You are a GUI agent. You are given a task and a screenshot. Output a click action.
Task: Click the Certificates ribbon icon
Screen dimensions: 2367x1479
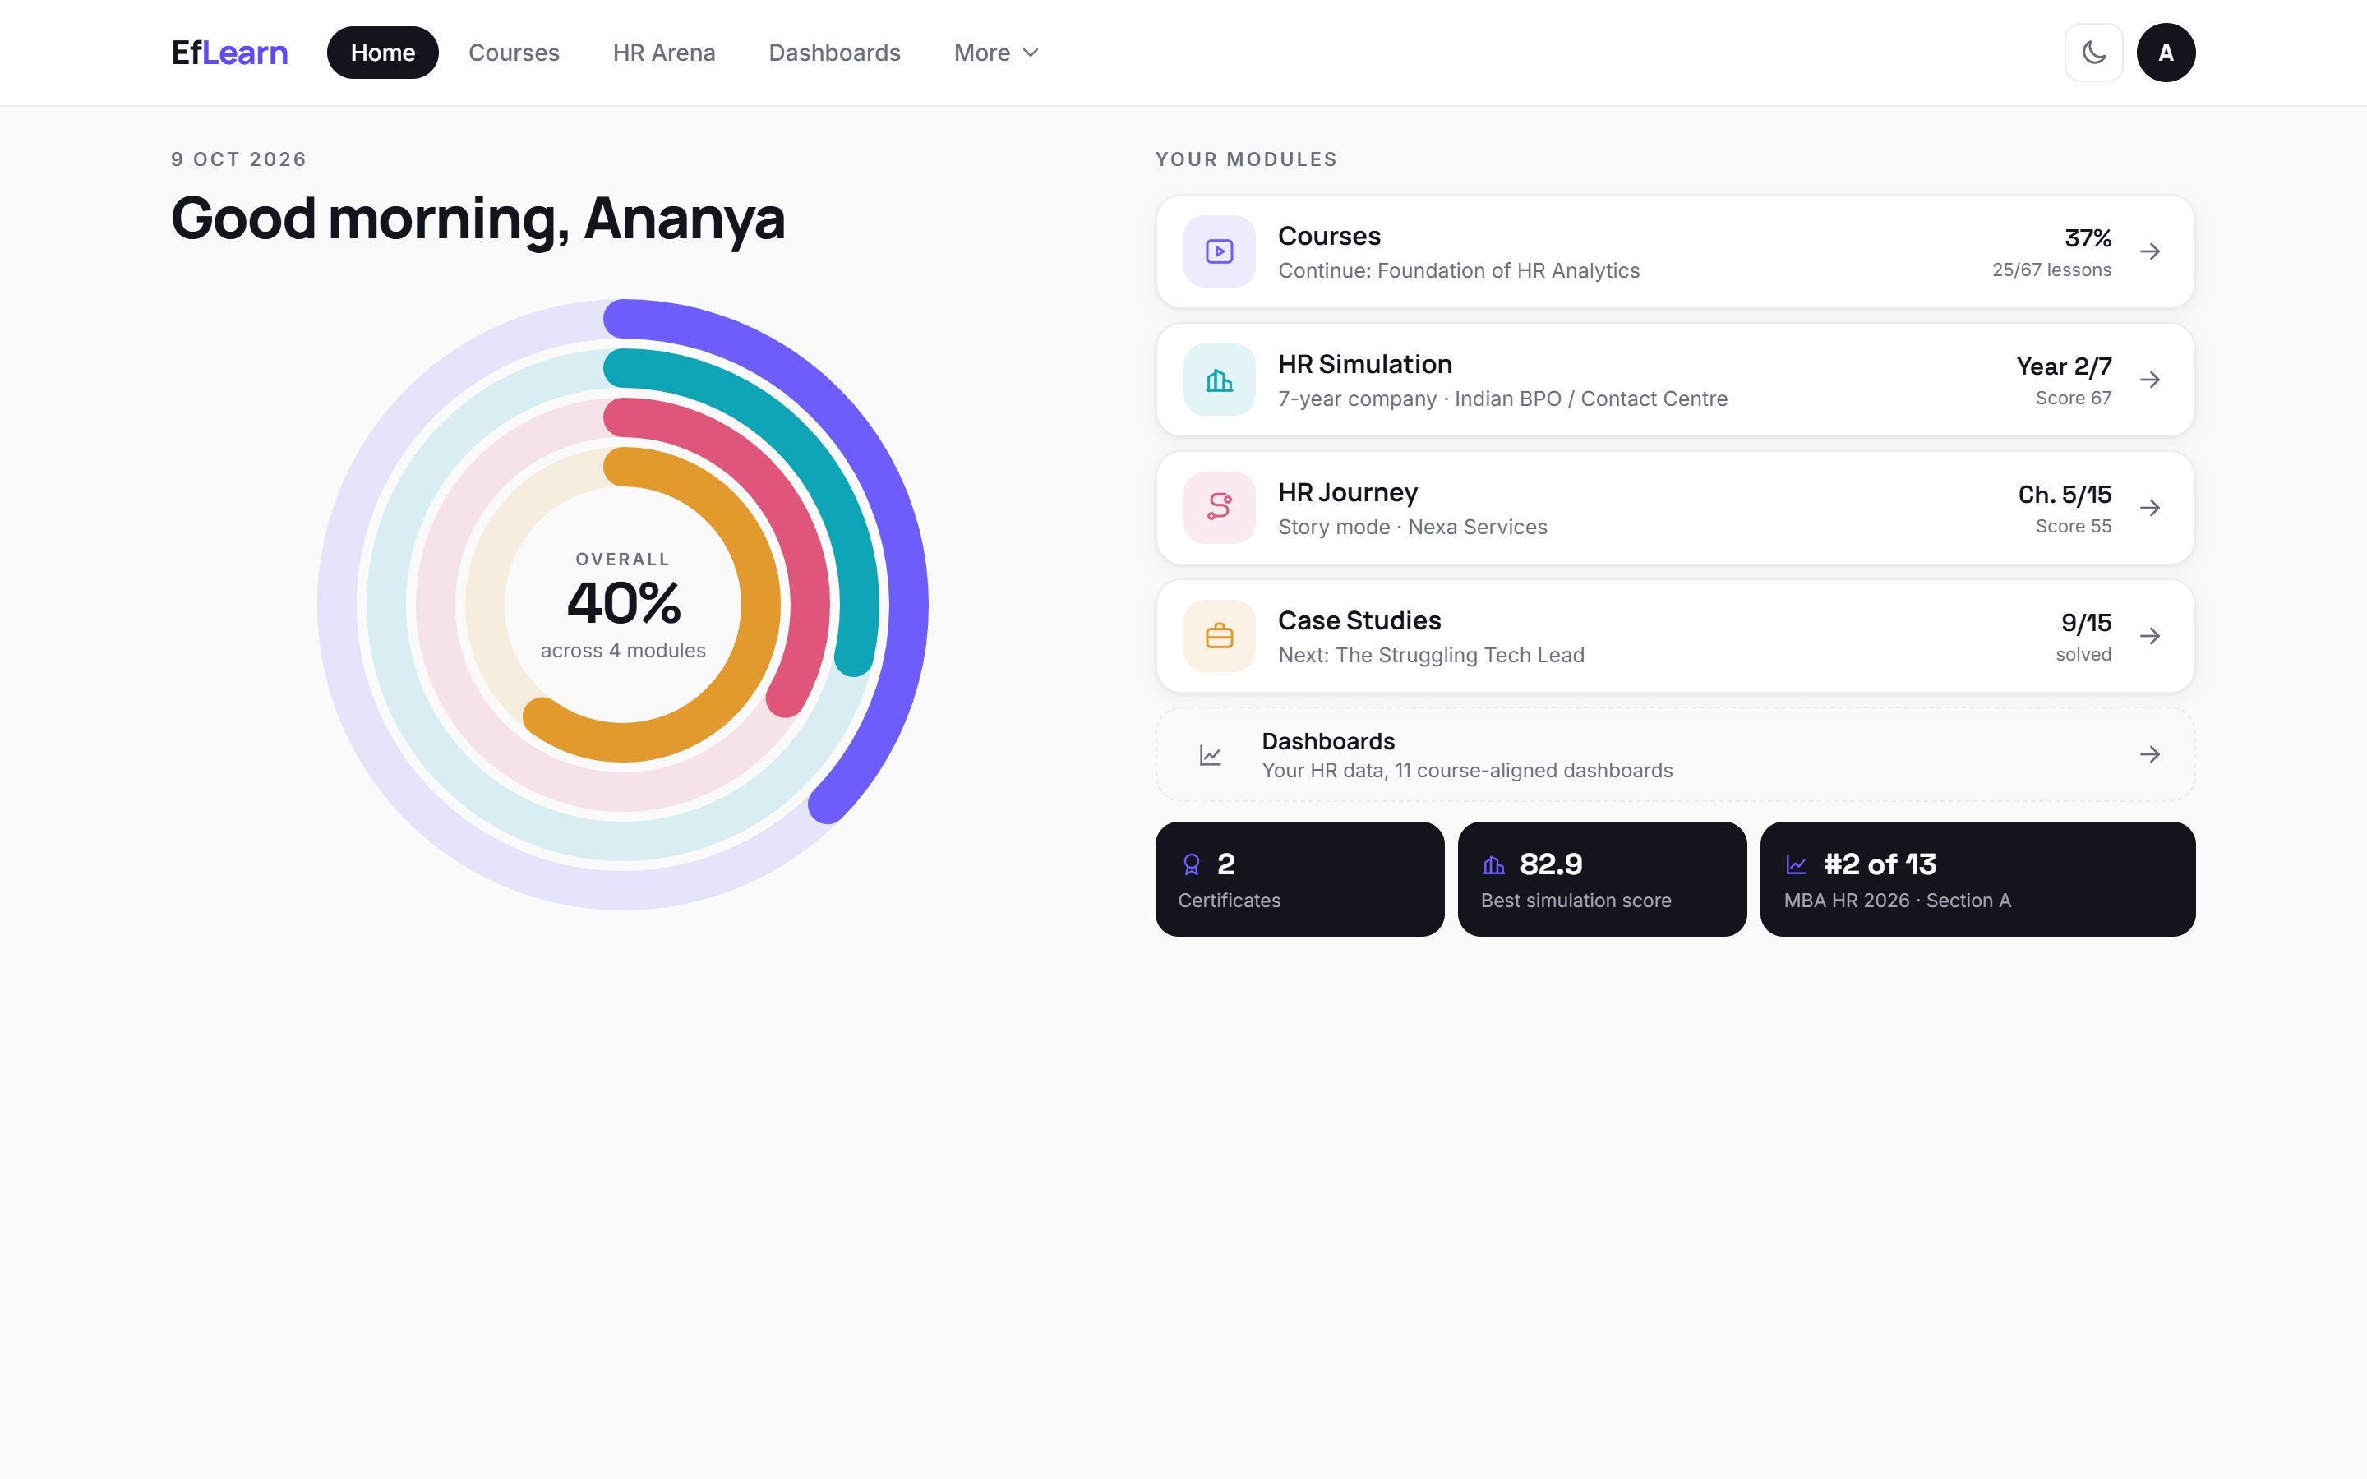point(1192,864)
